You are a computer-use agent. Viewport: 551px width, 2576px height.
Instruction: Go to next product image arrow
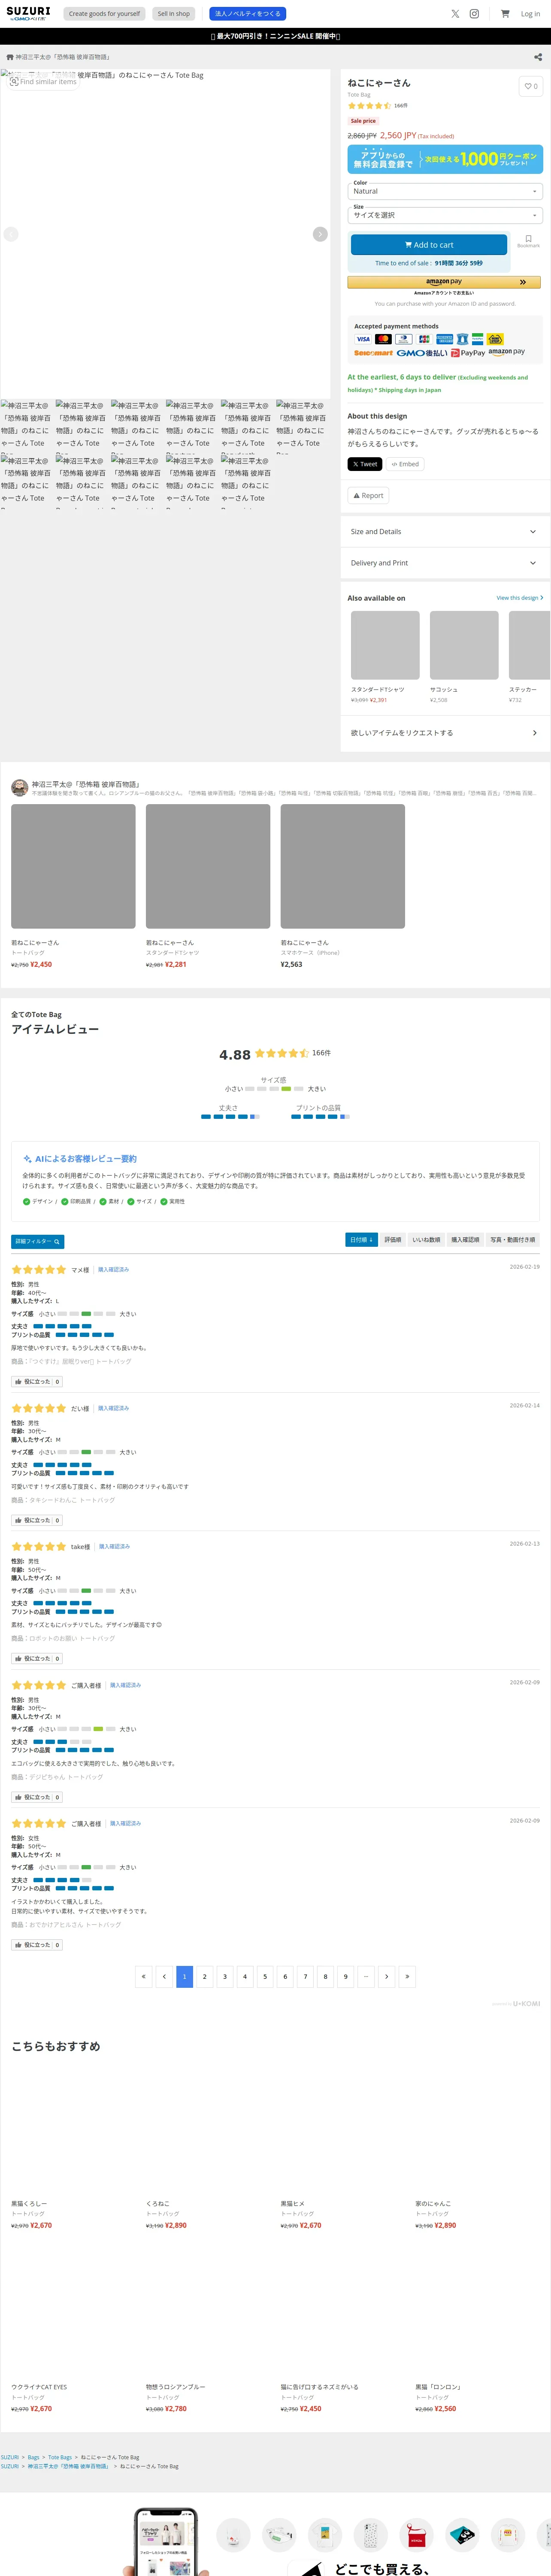click(320, 234)
